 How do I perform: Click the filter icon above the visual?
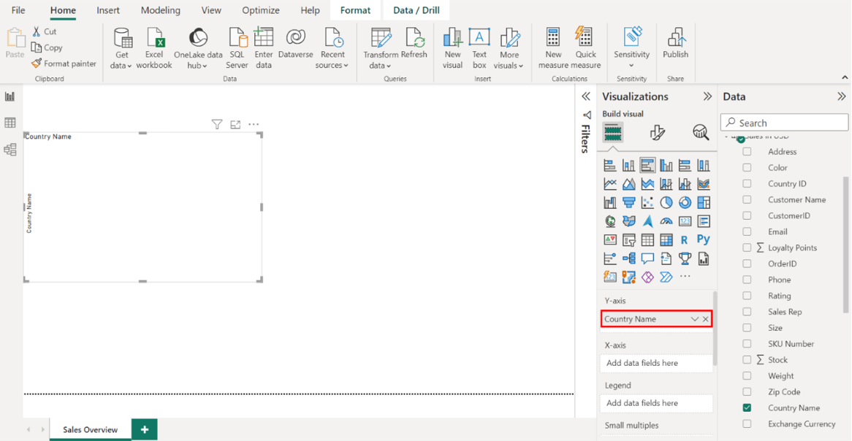[217, 125]
